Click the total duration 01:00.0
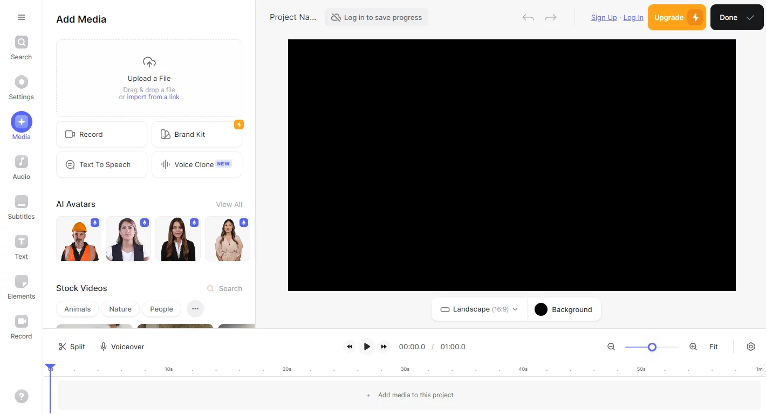This screenshot has width=766, height=415. click(453, 347)
